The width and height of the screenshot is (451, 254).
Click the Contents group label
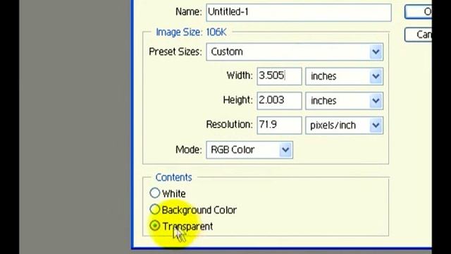[173, 177]
